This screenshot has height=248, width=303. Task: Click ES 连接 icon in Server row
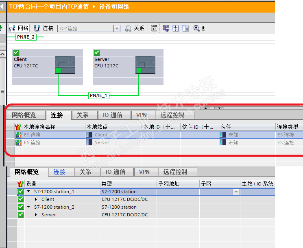point(18,143)
